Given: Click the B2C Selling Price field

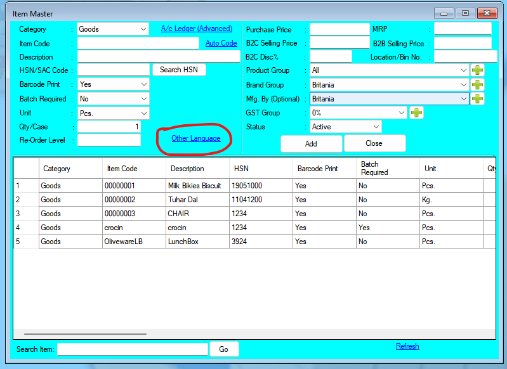Looking at the screenshot, I should click(339, 42).
